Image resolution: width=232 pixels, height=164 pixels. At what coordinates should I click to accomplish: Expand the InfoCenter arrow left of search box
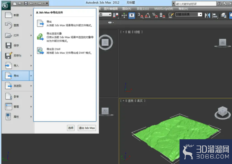pos(174,3)
